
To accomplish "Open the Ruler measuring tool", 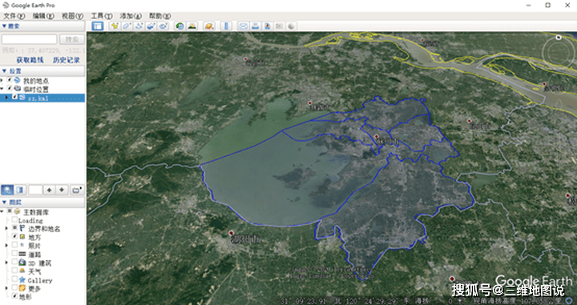I will (226, 26).
